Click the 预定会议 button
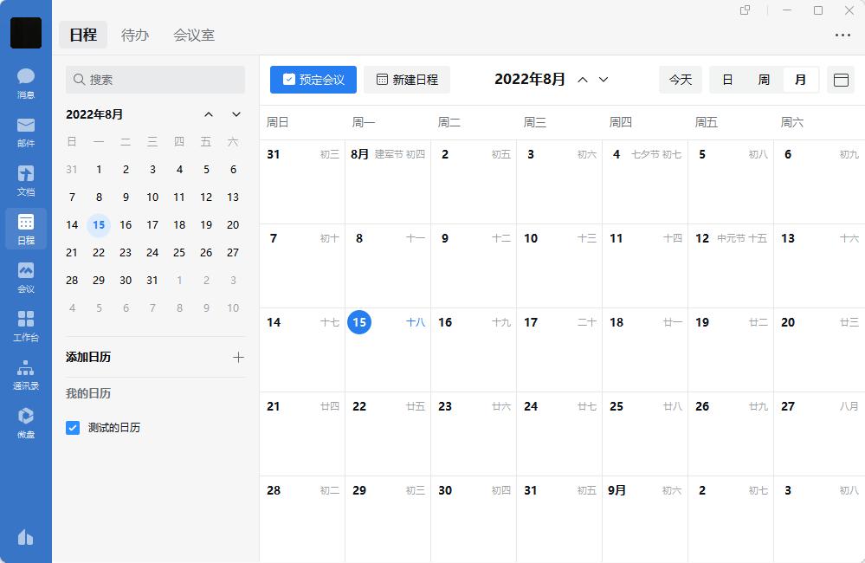This screenshot has height=563, width=865. [x=313, y=80]
